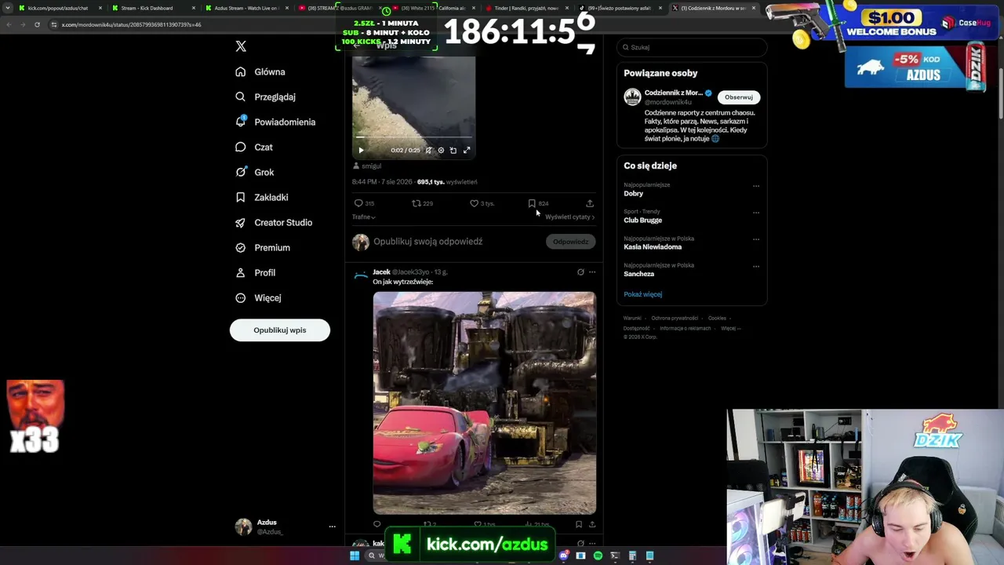The image size is (1004, 565).
Task: Open Spotify from the taskbar
Action: tap(598, 556)
